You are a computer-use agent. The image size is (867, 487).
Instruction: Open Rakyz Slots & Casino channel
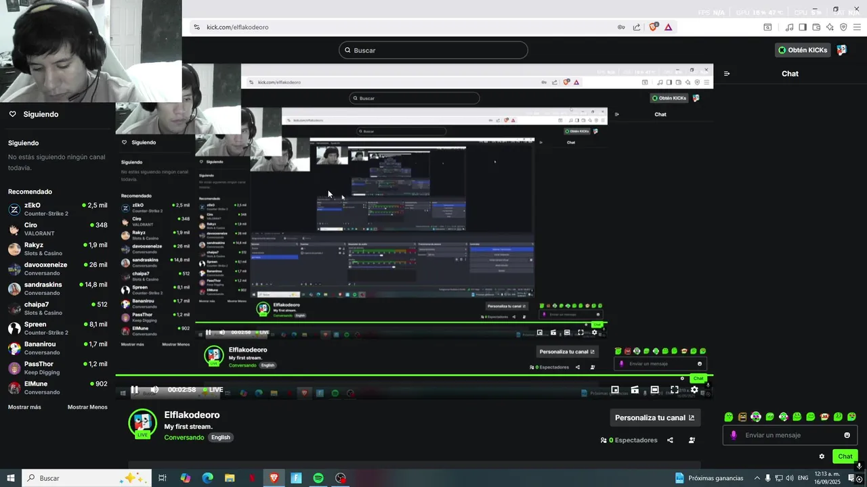[x=58, y=249]
